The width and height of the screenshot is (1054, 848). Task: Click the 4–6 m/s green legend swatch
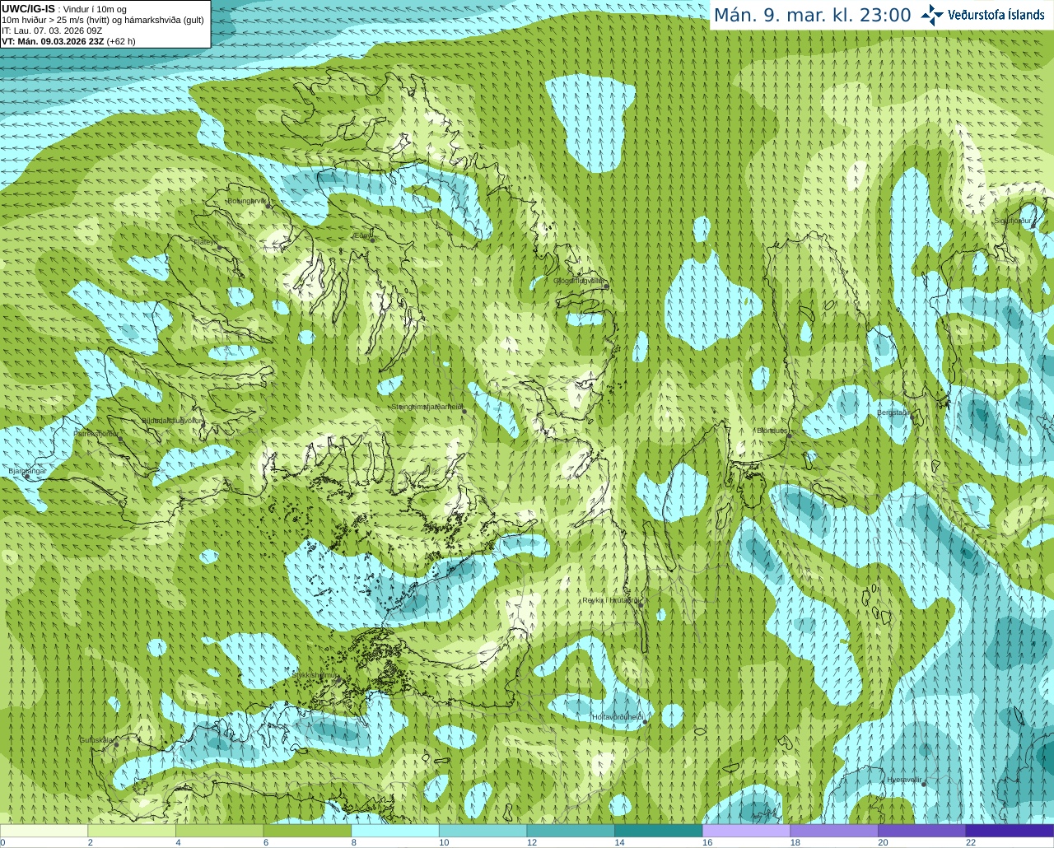pos(219,831)
